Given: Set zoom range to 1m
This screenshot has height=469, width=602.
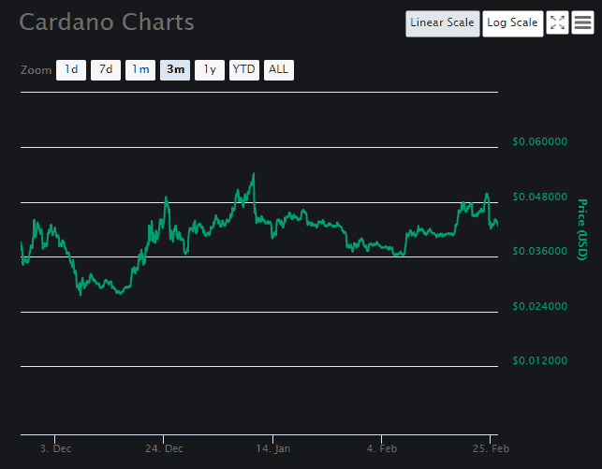Looking at the screenshot, I should [140, 70].
